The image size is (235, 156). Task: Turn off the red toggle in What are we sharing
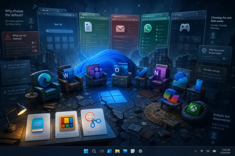point(34,51)
